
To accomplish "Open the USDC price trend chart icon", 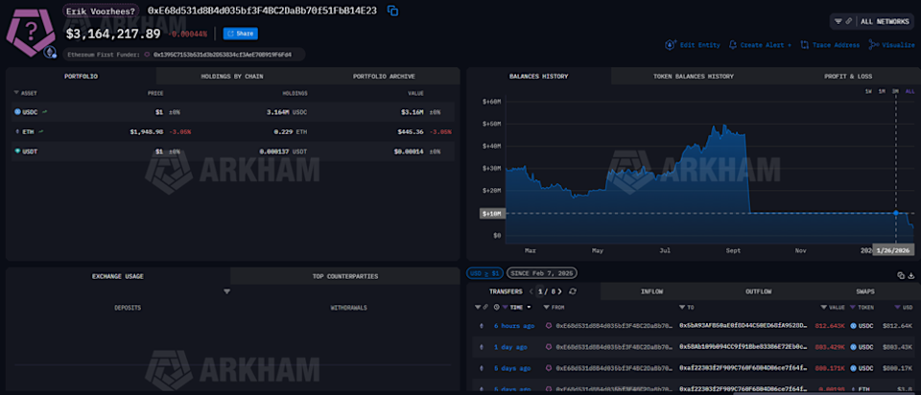I will click(x=45, y=111).
